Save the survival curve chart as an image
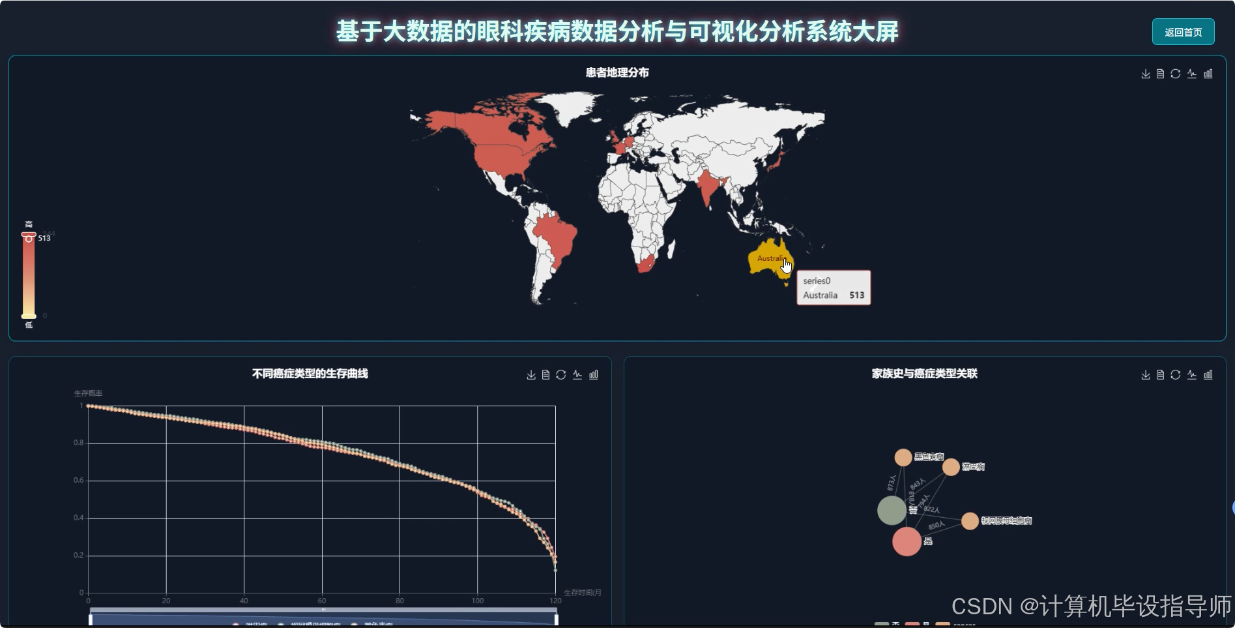This screenshot has width=1235, height=628. tap(530, 374)
